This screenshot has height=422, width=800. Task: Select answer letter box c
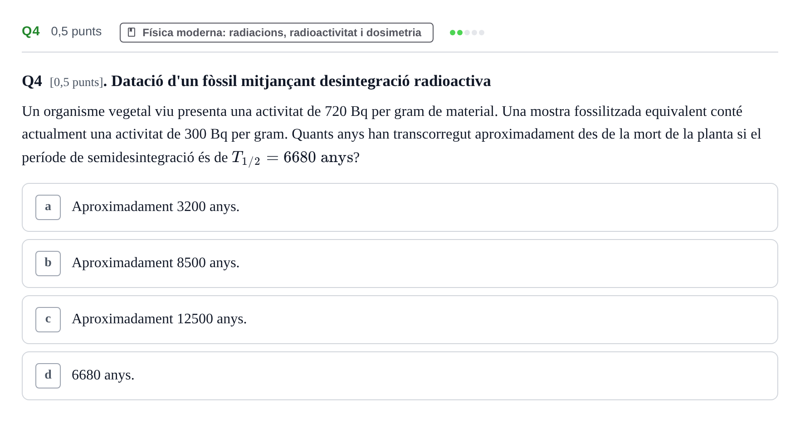tap(48, 320)
